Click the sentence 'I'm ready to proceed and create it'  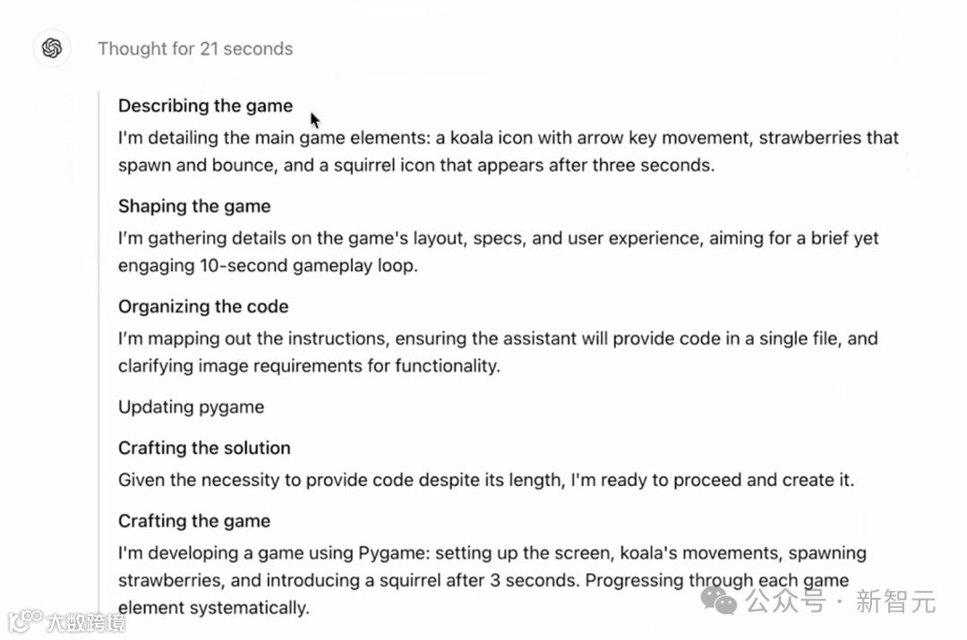[713, 480]
